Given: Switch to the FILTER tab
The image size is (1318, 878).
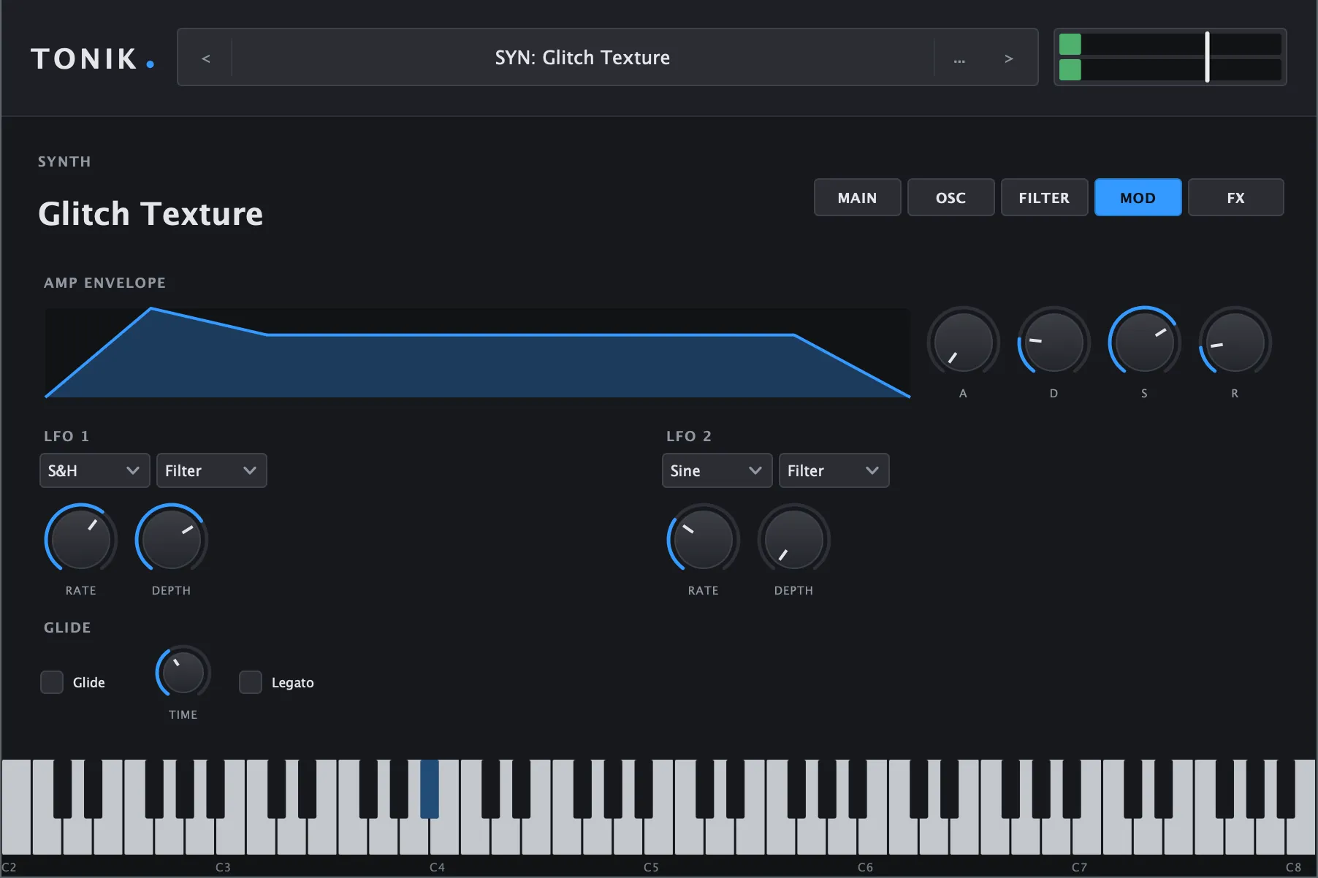Looking at the screenshot, I should tap(1044, 197).
